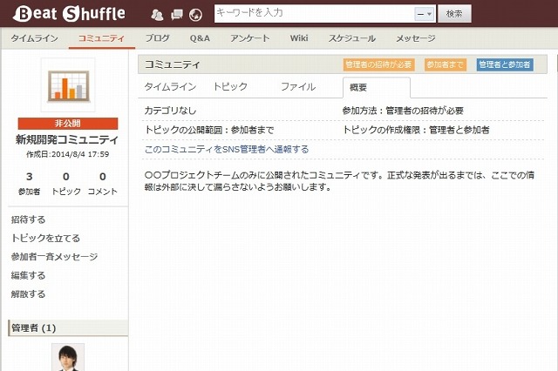
Task: Open メッセージ in main navigation
Action: coord(416,38)
